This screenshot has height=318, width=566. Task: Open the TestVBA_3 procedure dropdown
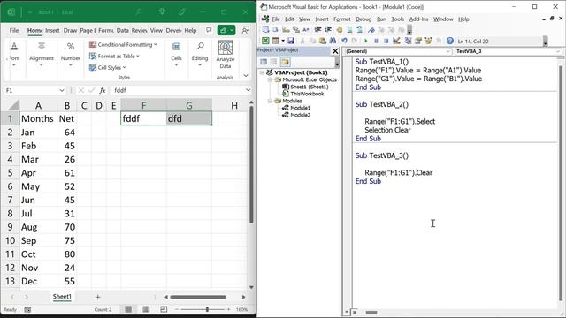pos(557,51)
